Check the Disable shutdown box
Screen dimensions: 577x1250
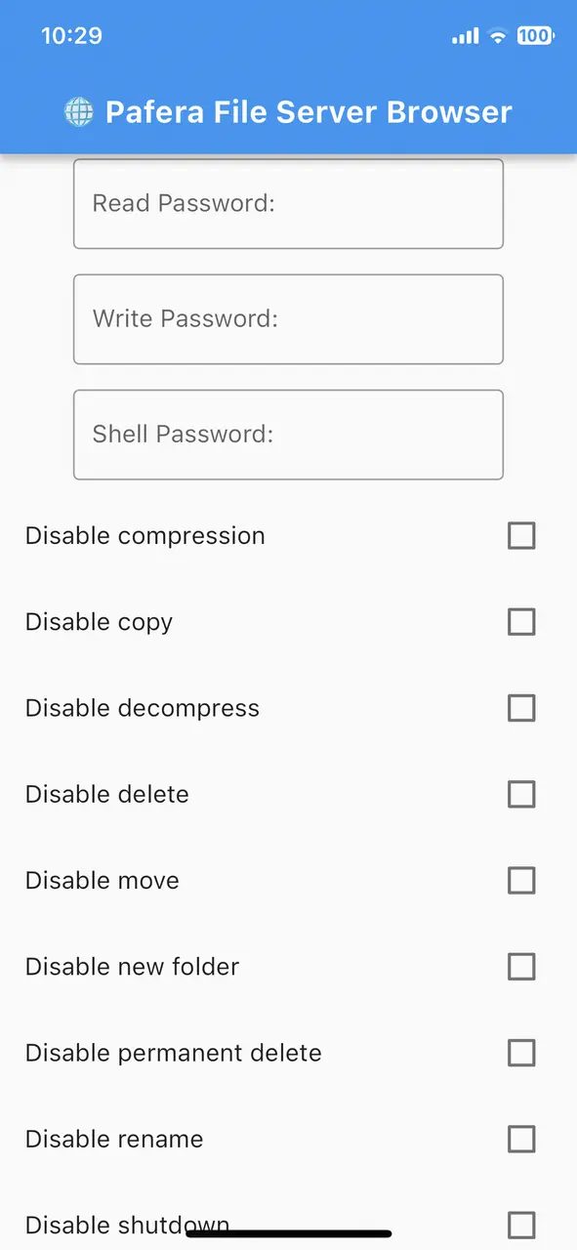[x=521, y=1225]
